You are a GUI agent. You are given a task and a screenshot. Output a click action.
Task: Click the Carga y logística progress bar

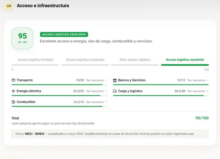click(161, 96)
